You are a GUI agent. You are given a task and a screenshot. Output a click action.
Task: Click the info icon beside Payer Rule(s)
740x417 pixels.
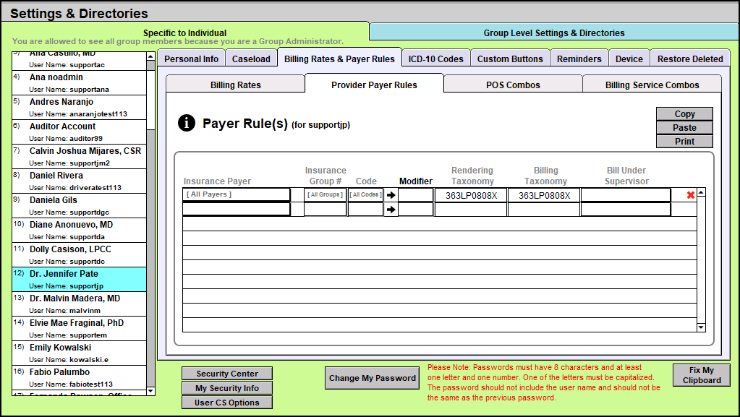pos(187,124)
